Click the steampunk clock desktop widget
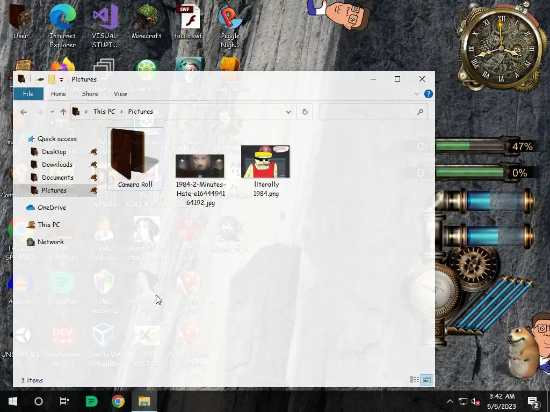 (x=501, y=49)
